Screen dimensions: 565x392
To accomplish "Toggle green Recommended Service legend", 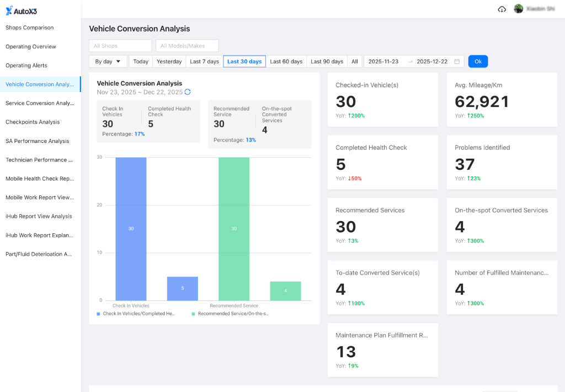I will coord(230,314).
